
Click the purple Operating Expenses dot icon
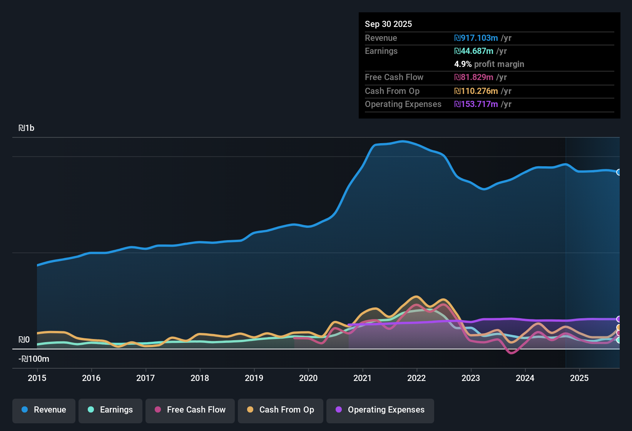tap(338, 410)
